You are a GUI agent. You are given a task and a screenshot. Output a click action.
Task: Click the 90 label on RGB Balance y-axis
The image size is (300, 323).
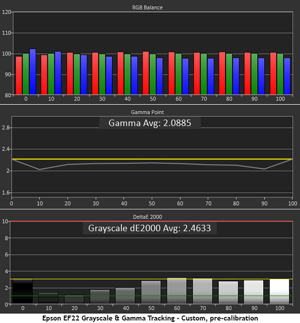(x=8, y=74)
